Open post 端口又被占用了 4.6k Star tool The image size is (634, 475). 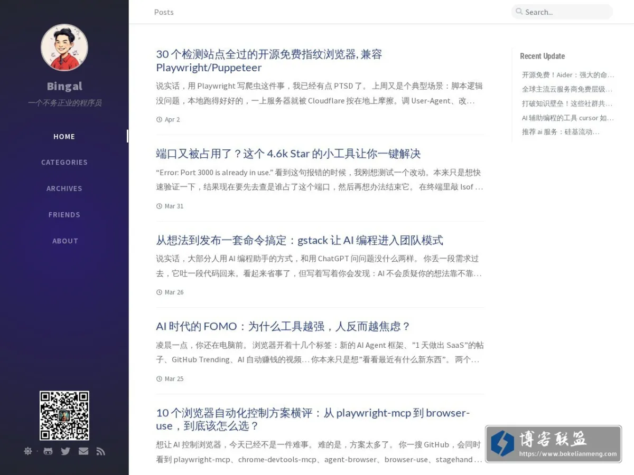tap(288, 154)
